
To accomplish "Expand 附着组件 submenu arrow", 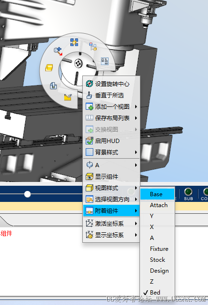I will click(x=136, y=211).
